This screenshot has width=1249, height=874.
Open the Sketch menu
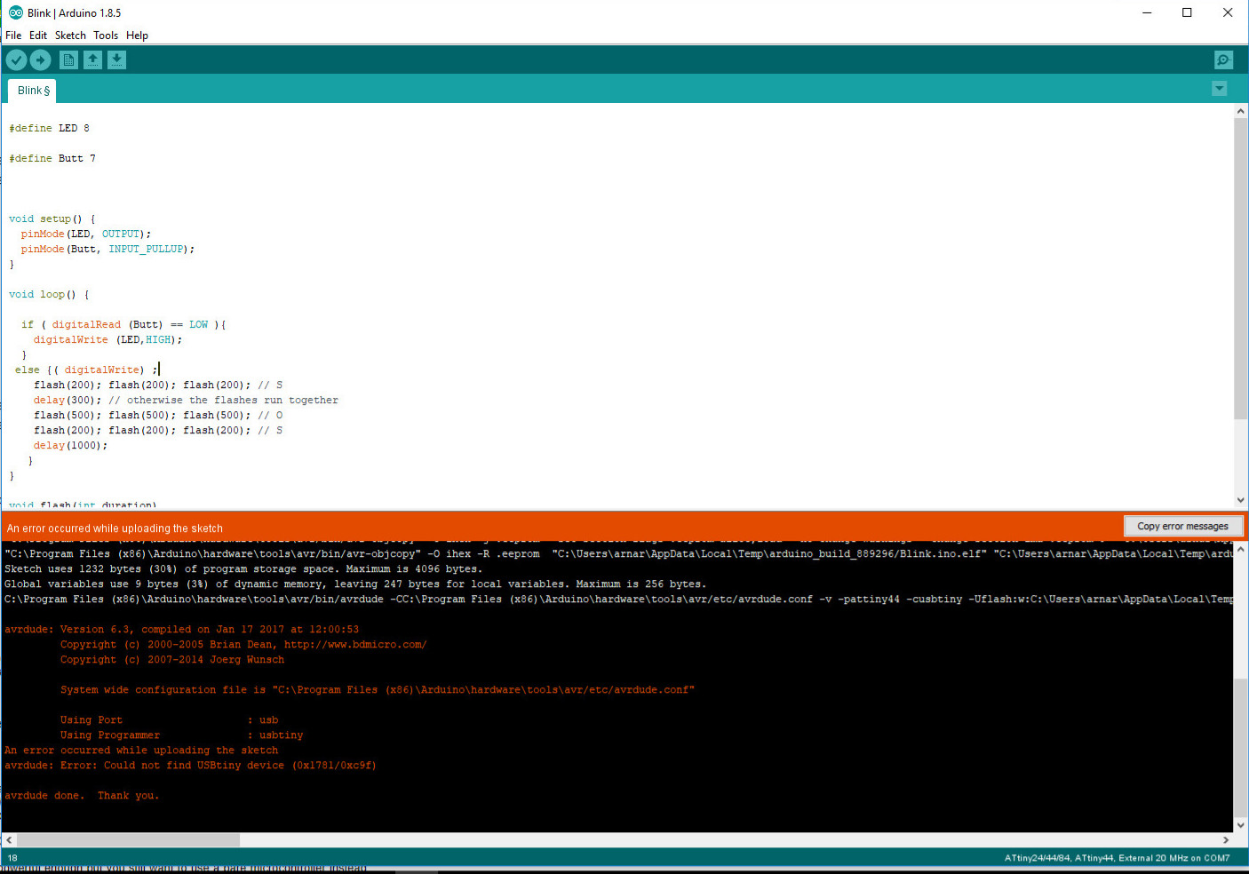pos(70,36)
